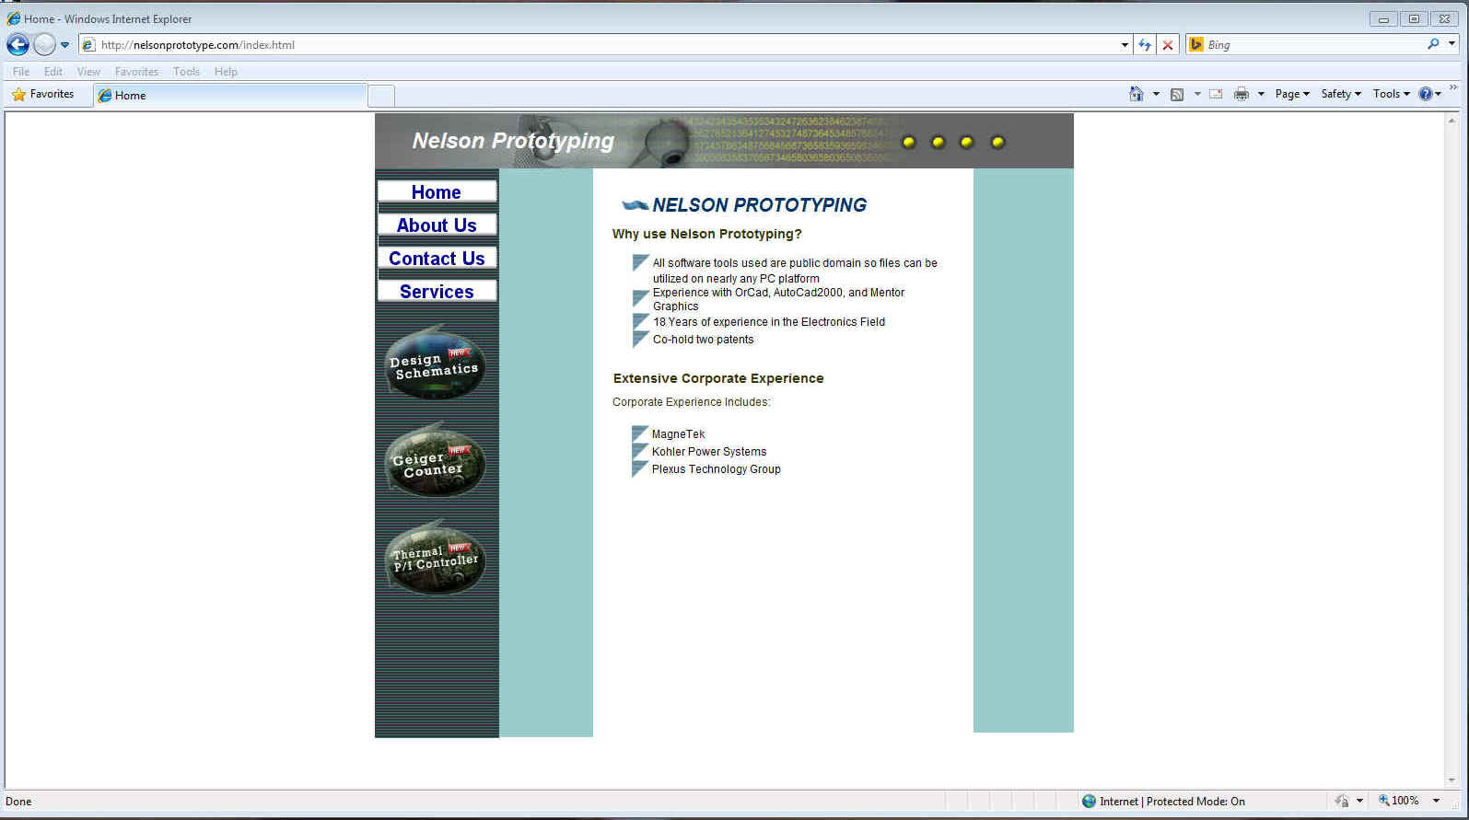Click the Plexus Technology Group list item
1469x820 pixels.
click(716, 469)
